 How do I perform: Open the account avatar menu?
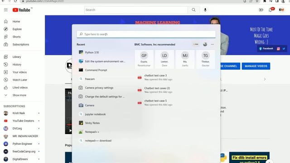(x=281, y=10)
